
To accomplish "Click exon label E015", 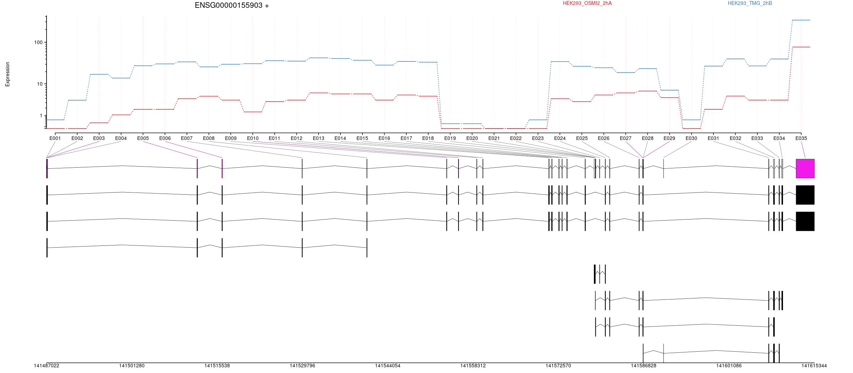I will click(x=362, y=138).
